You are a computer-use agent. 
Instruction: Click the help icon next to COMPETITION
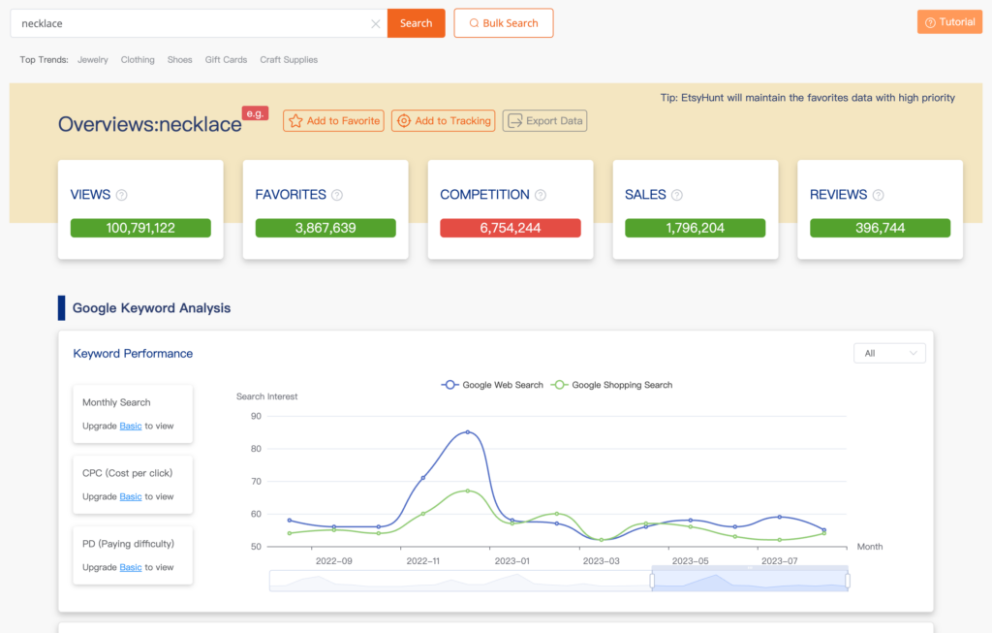541,195
